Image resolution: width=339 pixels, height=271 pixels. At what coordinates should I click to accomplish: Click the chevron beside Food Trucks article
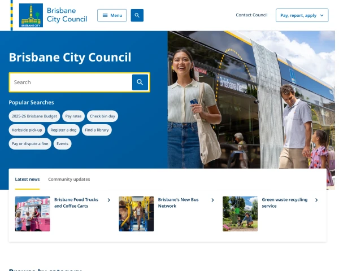click(109, 200)
